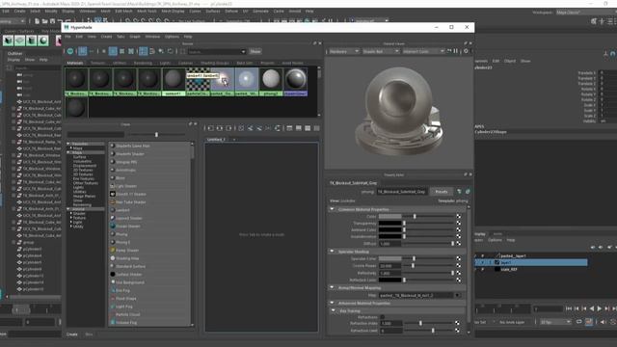
Task: Click the polygon sphere shelf icon in Maya
Action: [43, 40]
